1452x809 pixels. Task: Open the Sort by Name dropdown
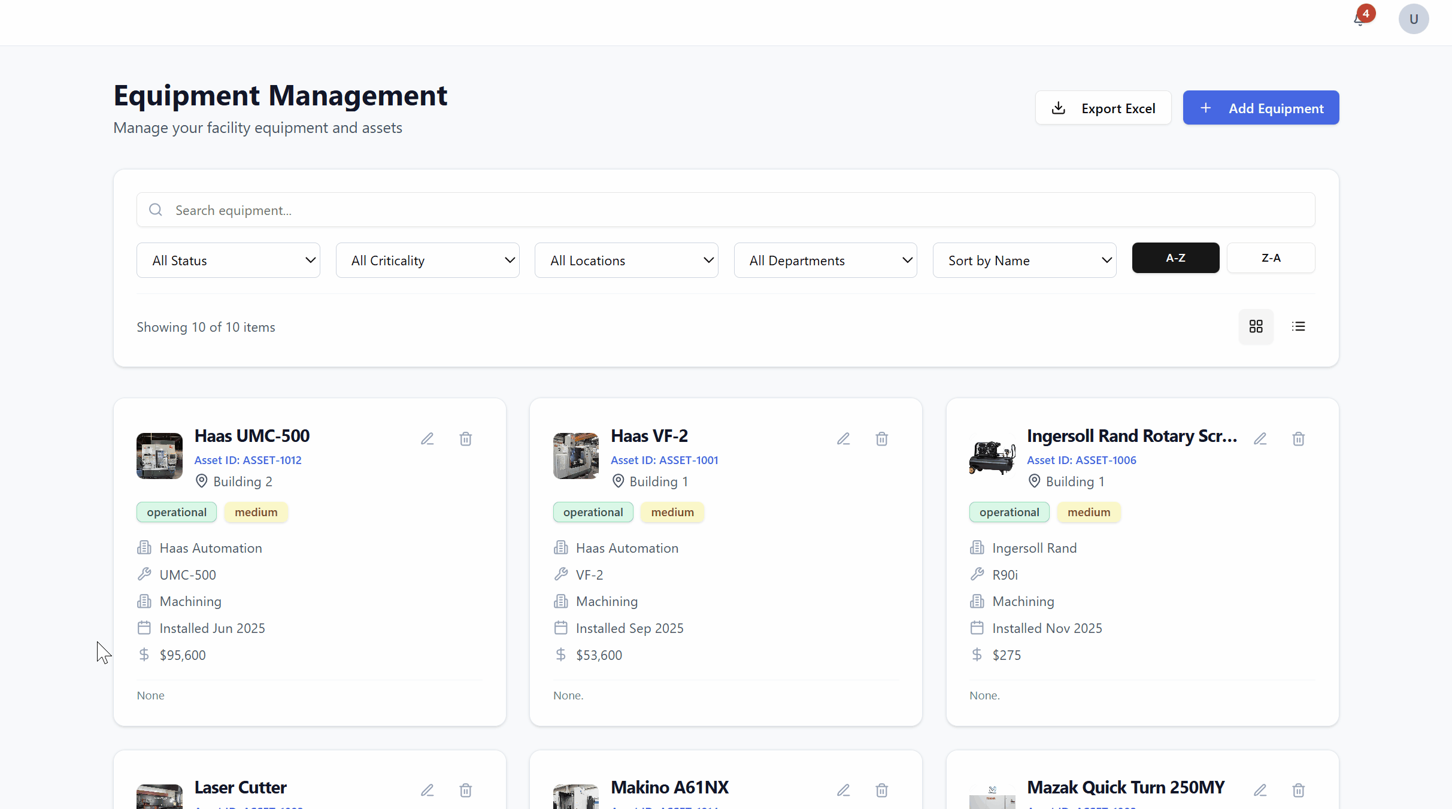pyautogui.click(x=1024, y=260)
